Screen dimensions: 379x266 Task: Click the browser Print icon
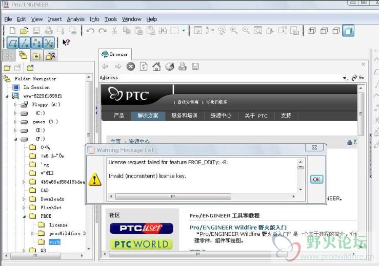[183, 66]
